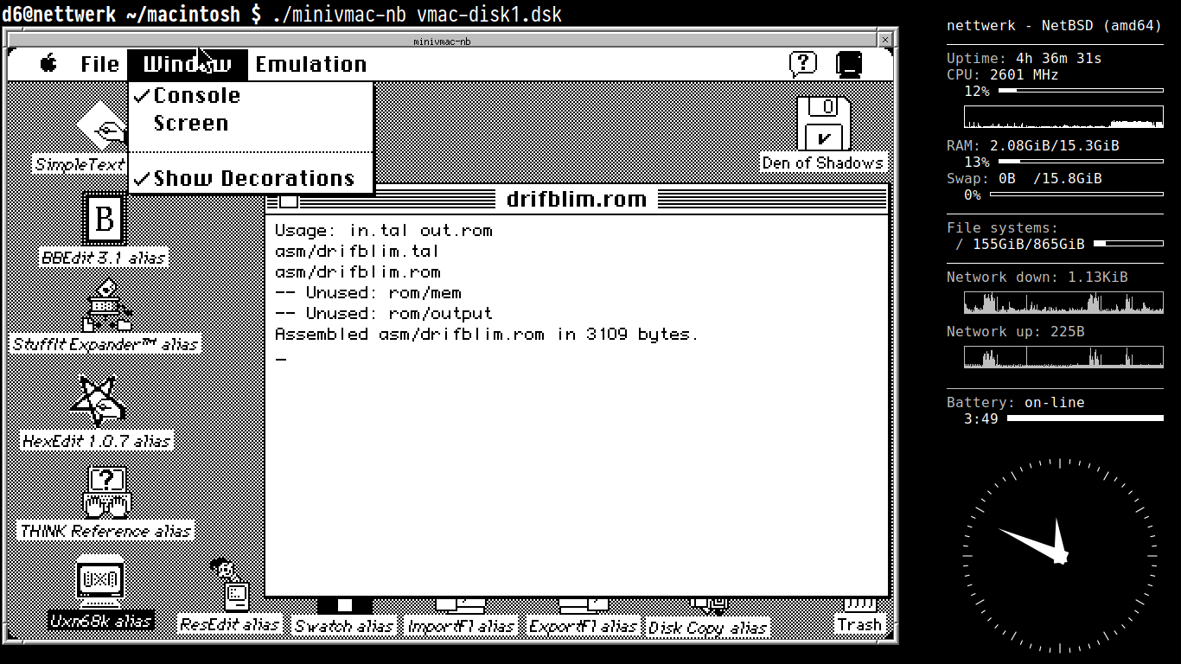Click the drifblim.rom window title bar
The height and width of the screenshot is (664, 1181).
click(577, 200)
